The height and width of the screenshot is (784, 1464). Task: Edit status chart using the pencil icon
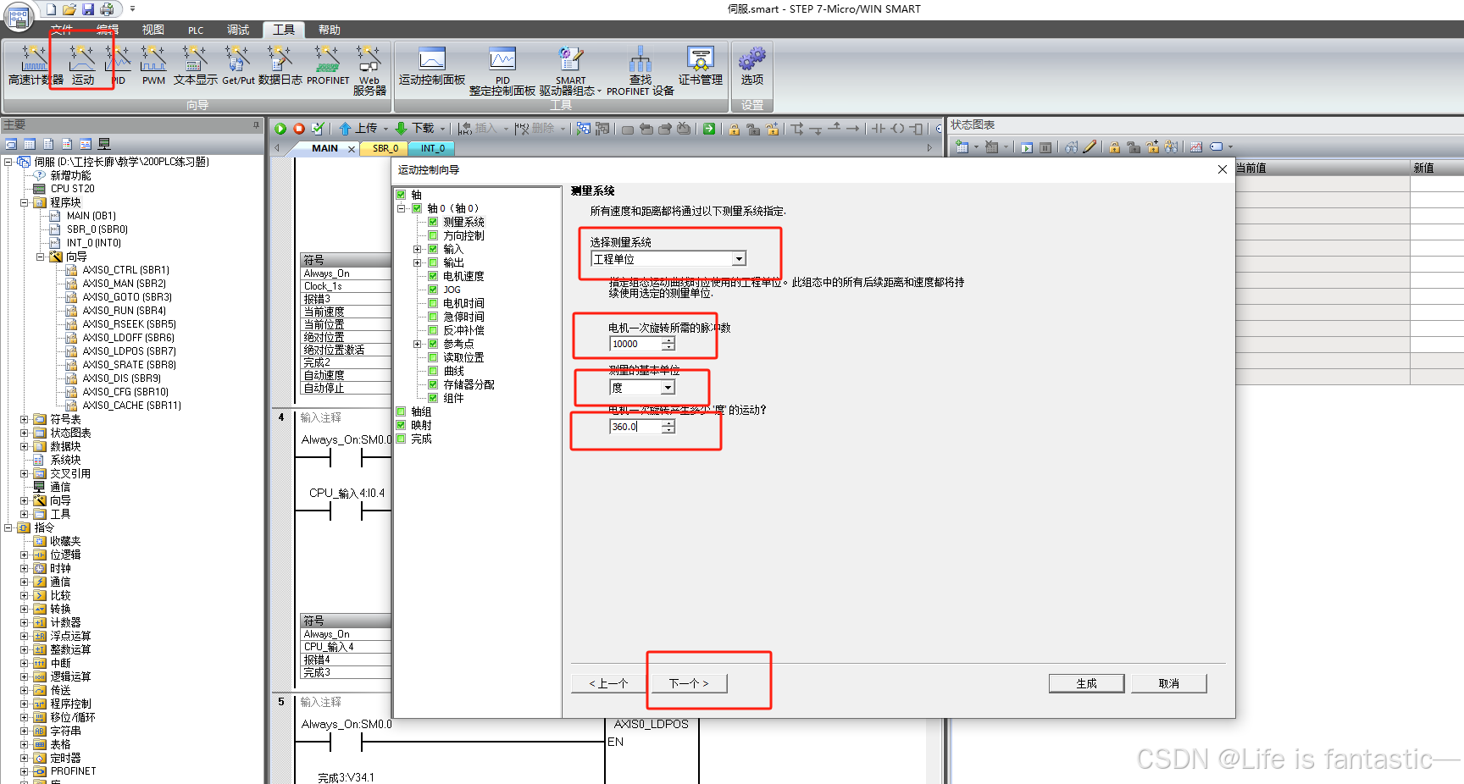[1091, 146]
